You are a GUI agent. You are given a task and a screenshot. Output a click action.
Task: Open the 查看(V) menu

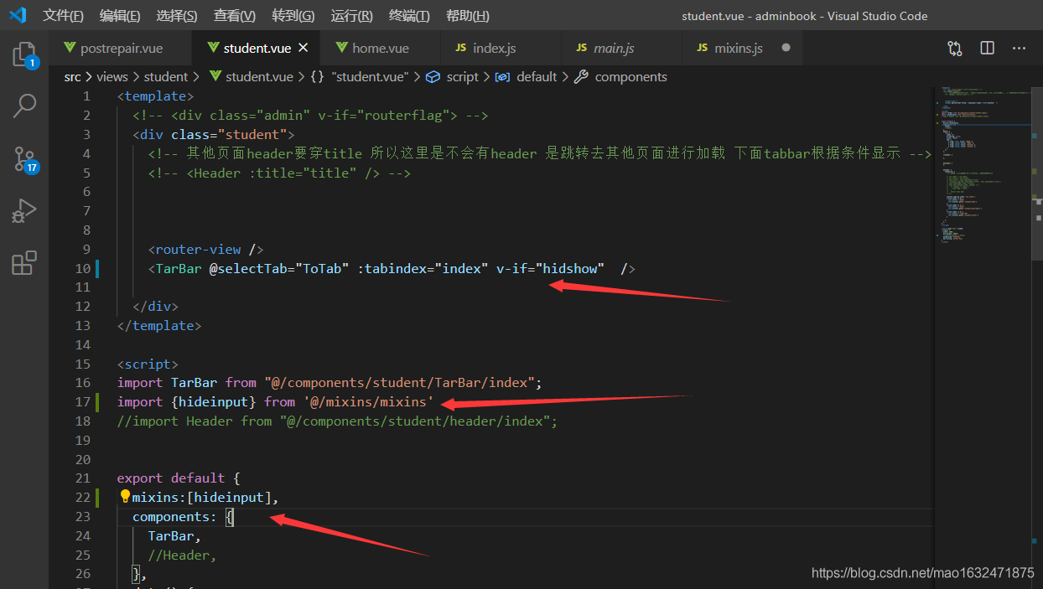pos(235,16)
